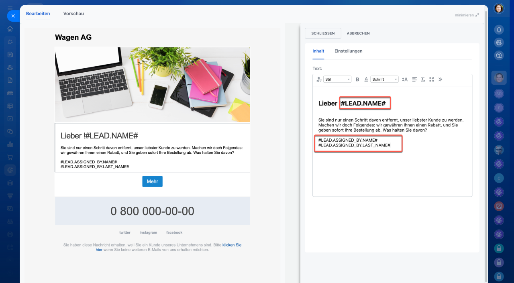This screenshot has width=514, height=283.
Task: Go to the home icon in sidebar
Action: (x=10, y=29)
